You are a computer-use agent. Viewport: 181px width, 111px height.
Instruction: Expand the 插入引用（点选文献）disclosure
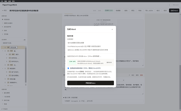[x=70, y=98]
